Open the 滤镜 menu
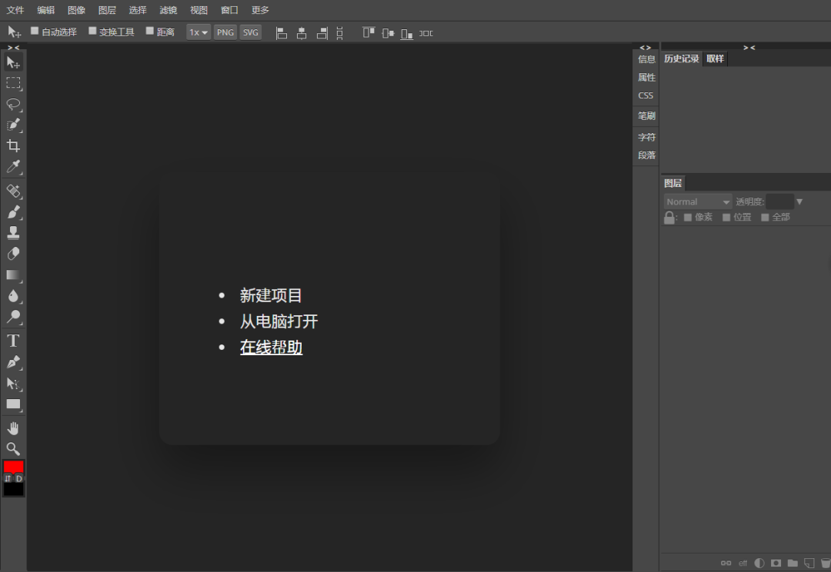This screenshot has height=572, width=831. coord(168,10)
